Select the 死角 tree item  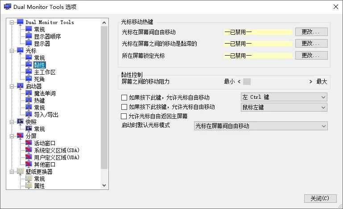(x=39, y=79)
